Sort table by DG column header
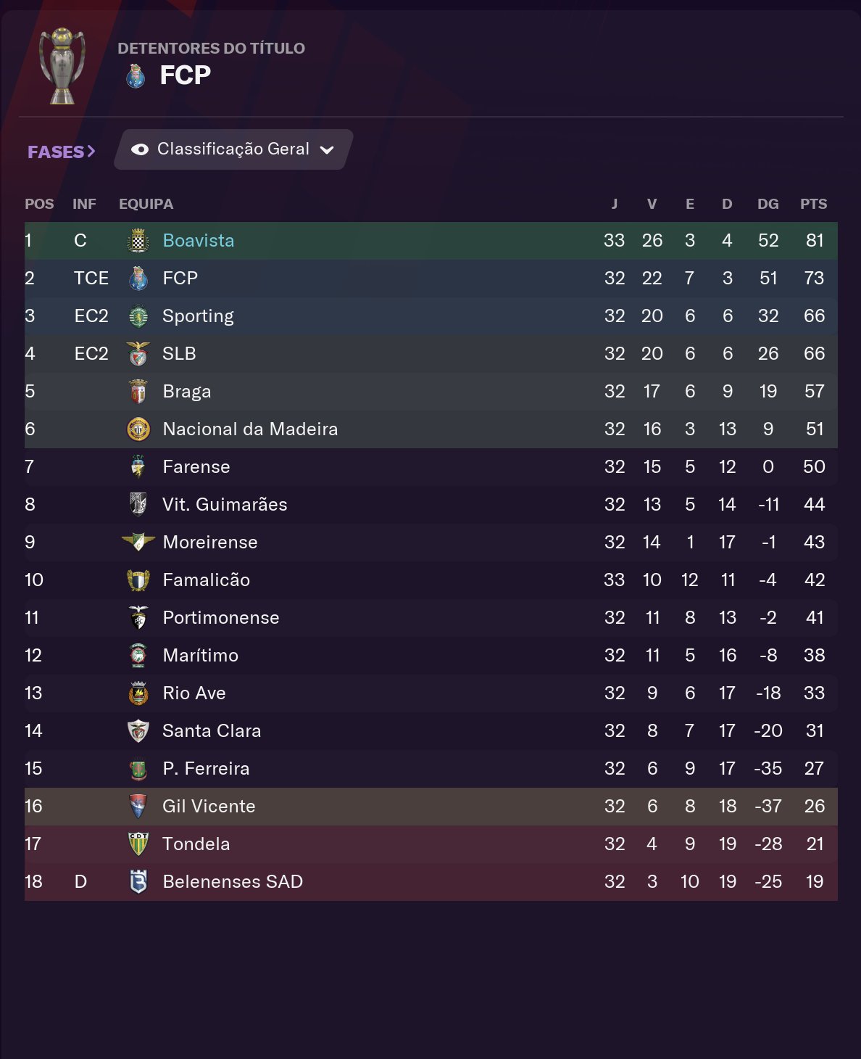861x1059 pixels. pos(768,204)
